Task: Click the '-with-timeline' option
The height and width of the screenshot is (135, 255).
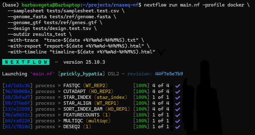Action: [x=27, y=52]
